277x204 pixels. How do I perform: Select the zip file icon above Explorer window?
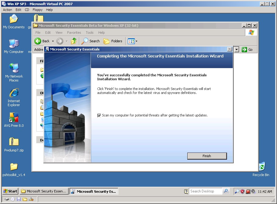click(38, 18)
